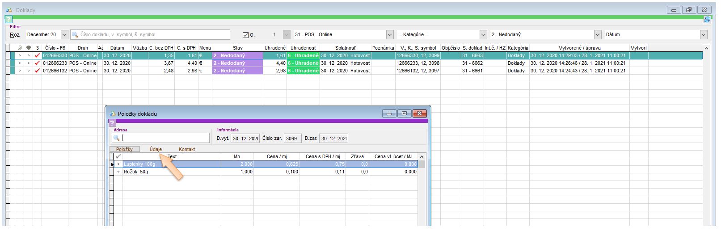Sort by the Stav column header
The image size is (721, 231).
point(237,48)
